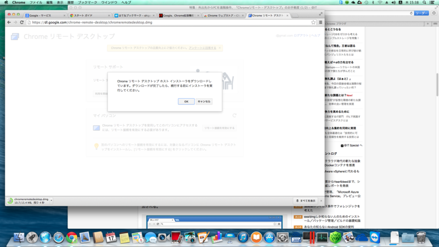Viewport: 439px width, 247px height.
Task: Open Spotlight search in menu bar
Action: (424, 2)
